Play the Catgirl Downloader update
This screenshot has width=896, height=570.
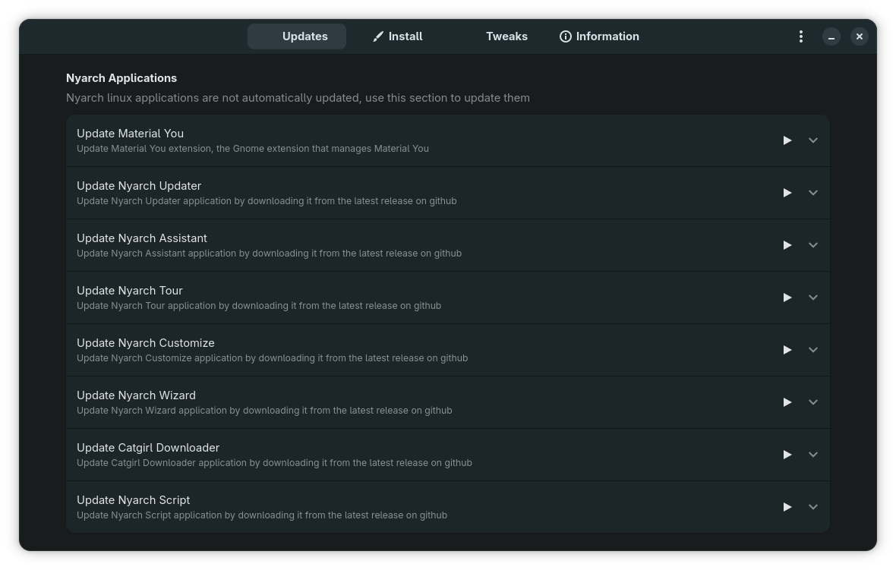pos(787,455)
